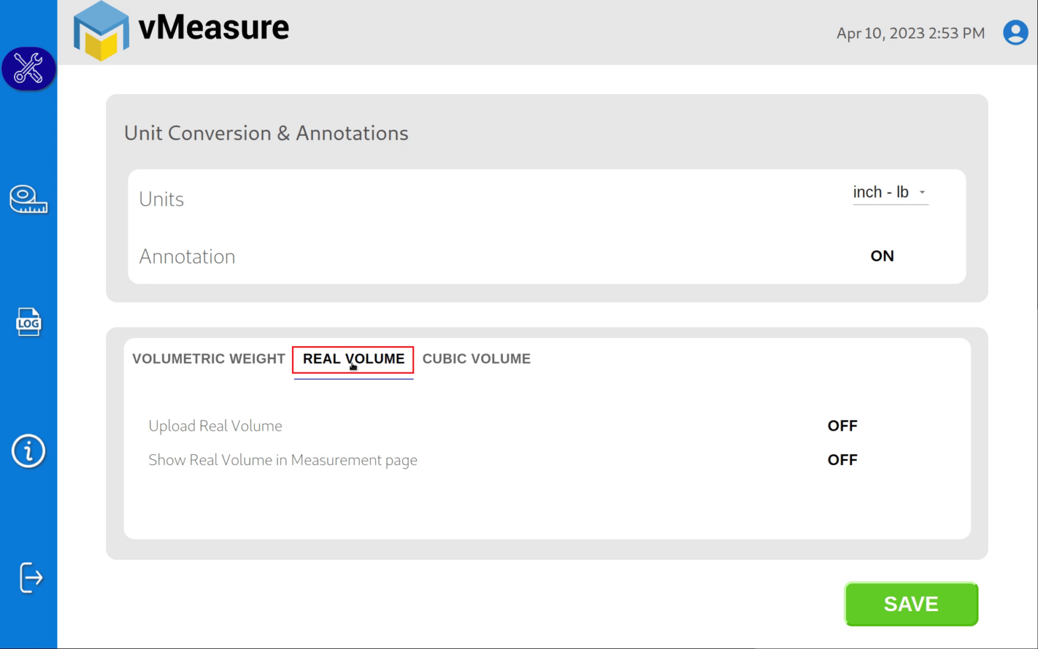Image resolution: width=1038 pixels, height=649 pixels.
Task: Turn on Show Real Volume in Measurement page
Action: click(x=842, y=460)
